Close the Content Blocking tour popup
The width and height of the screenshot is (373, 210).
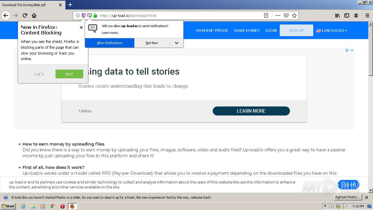pyautogui.click(x=81, y=27)
